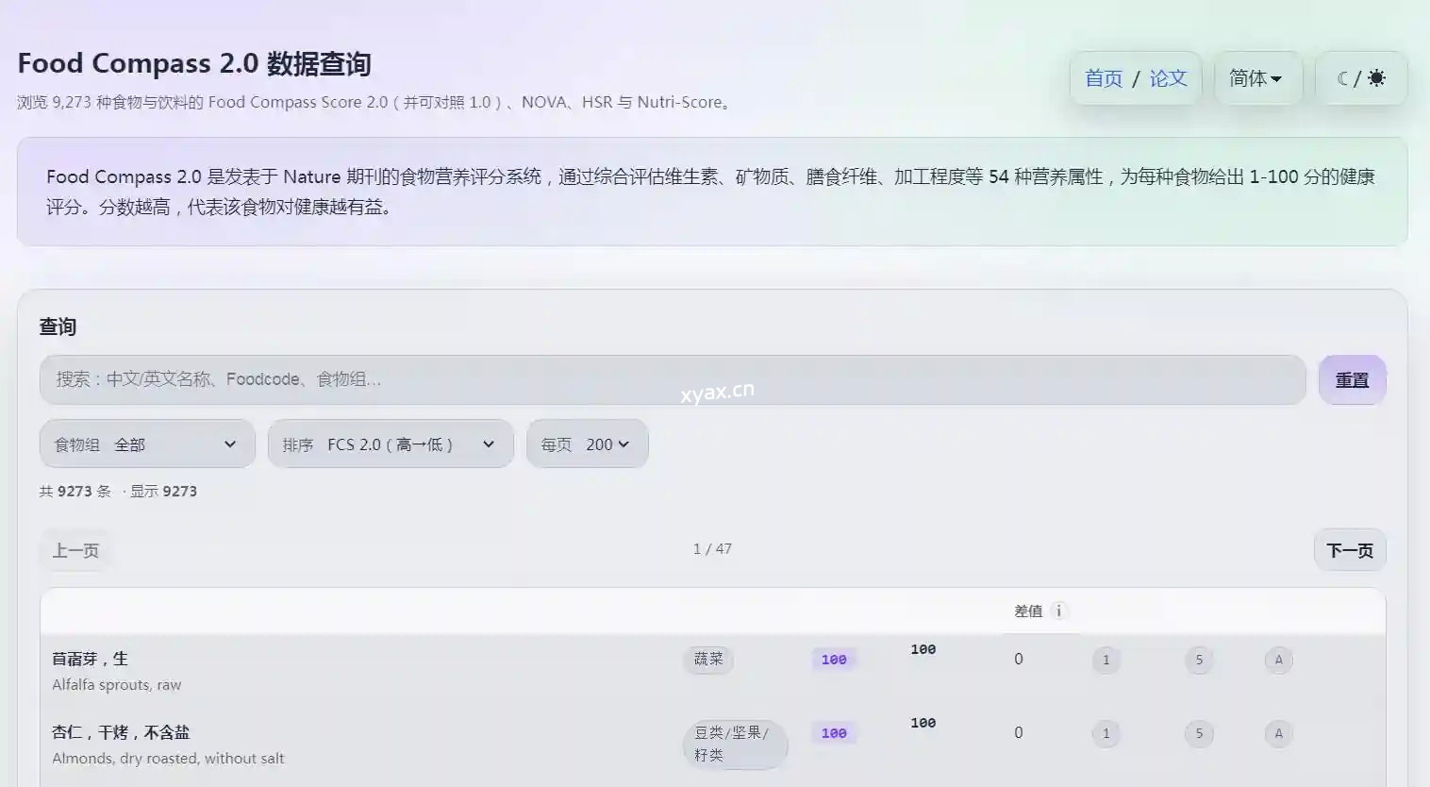Image resolution: width=1430 pixels, height=787 pixels.
Task: Click the 上一页 previous page button
Action: point(75,550)
